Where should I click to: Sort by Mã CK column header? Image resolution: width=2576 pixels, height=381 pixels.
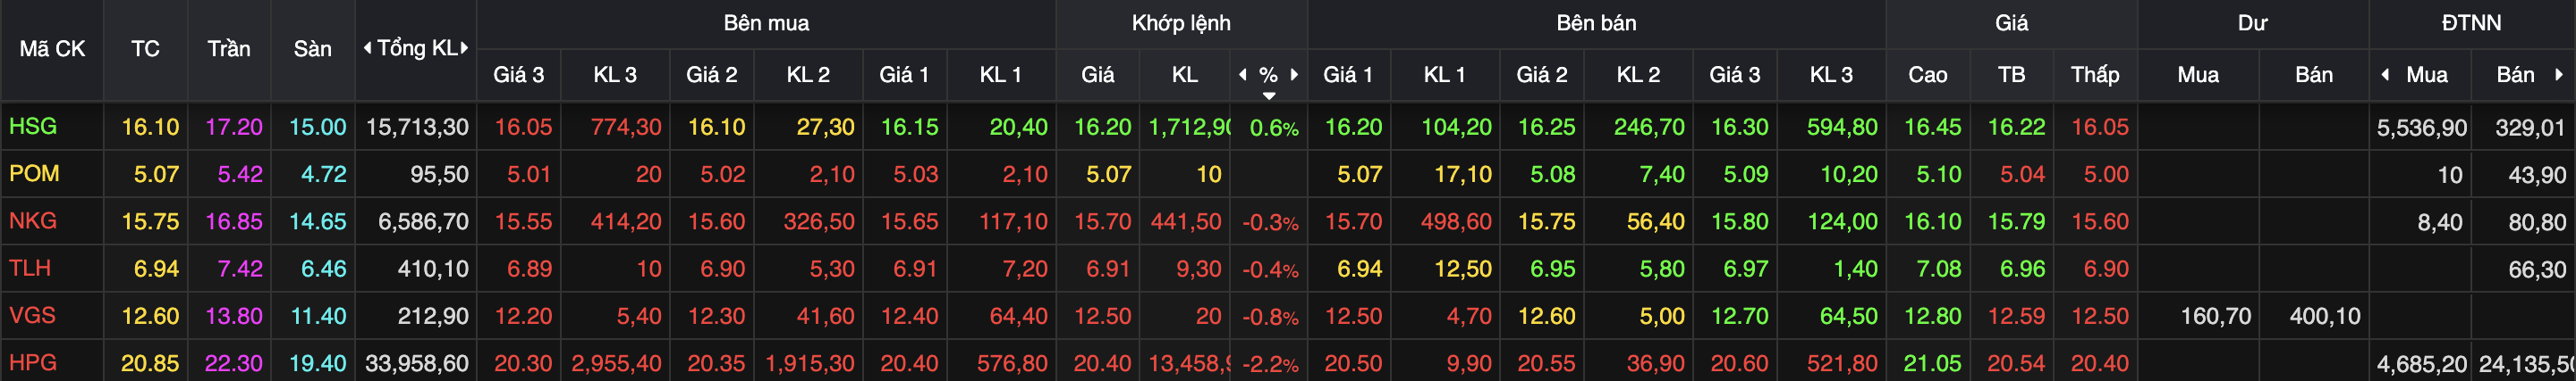point(52,49)
